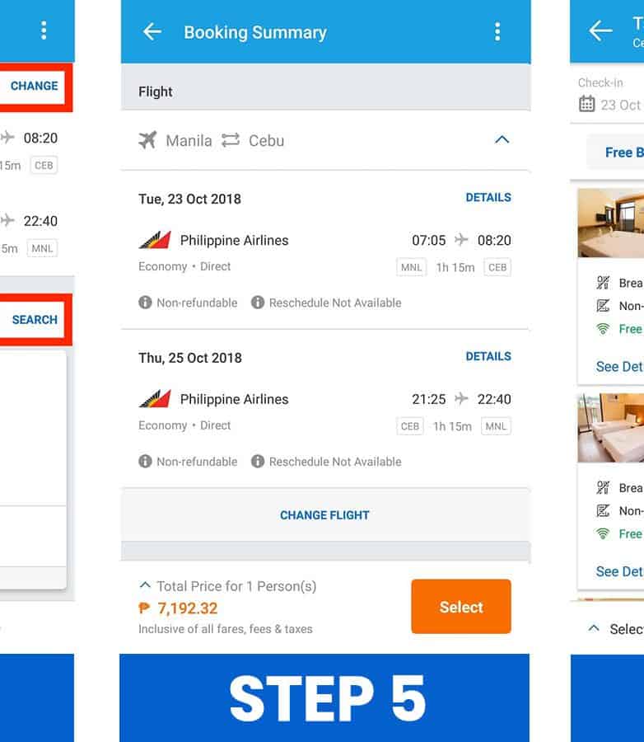The image size is (644, 742).
Task: Expand the Select panel chevron on right screen
Action: [594, 629]
